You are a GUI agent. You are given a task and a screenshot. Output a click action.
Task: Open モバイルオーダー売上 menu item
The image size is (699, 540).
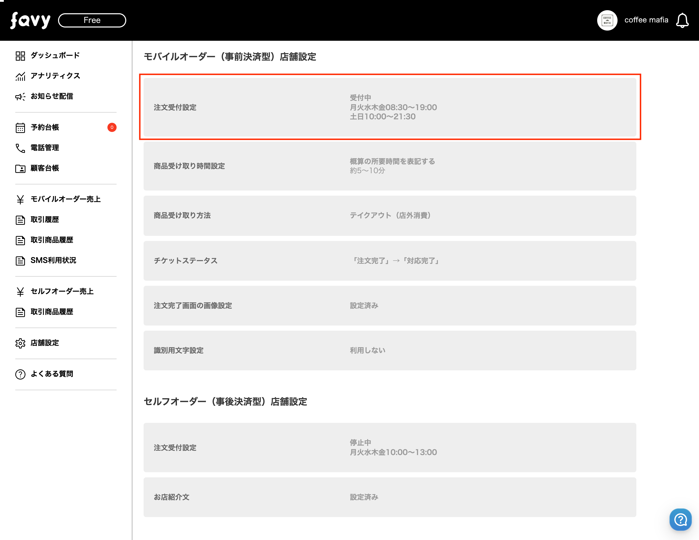pos(65,199)
